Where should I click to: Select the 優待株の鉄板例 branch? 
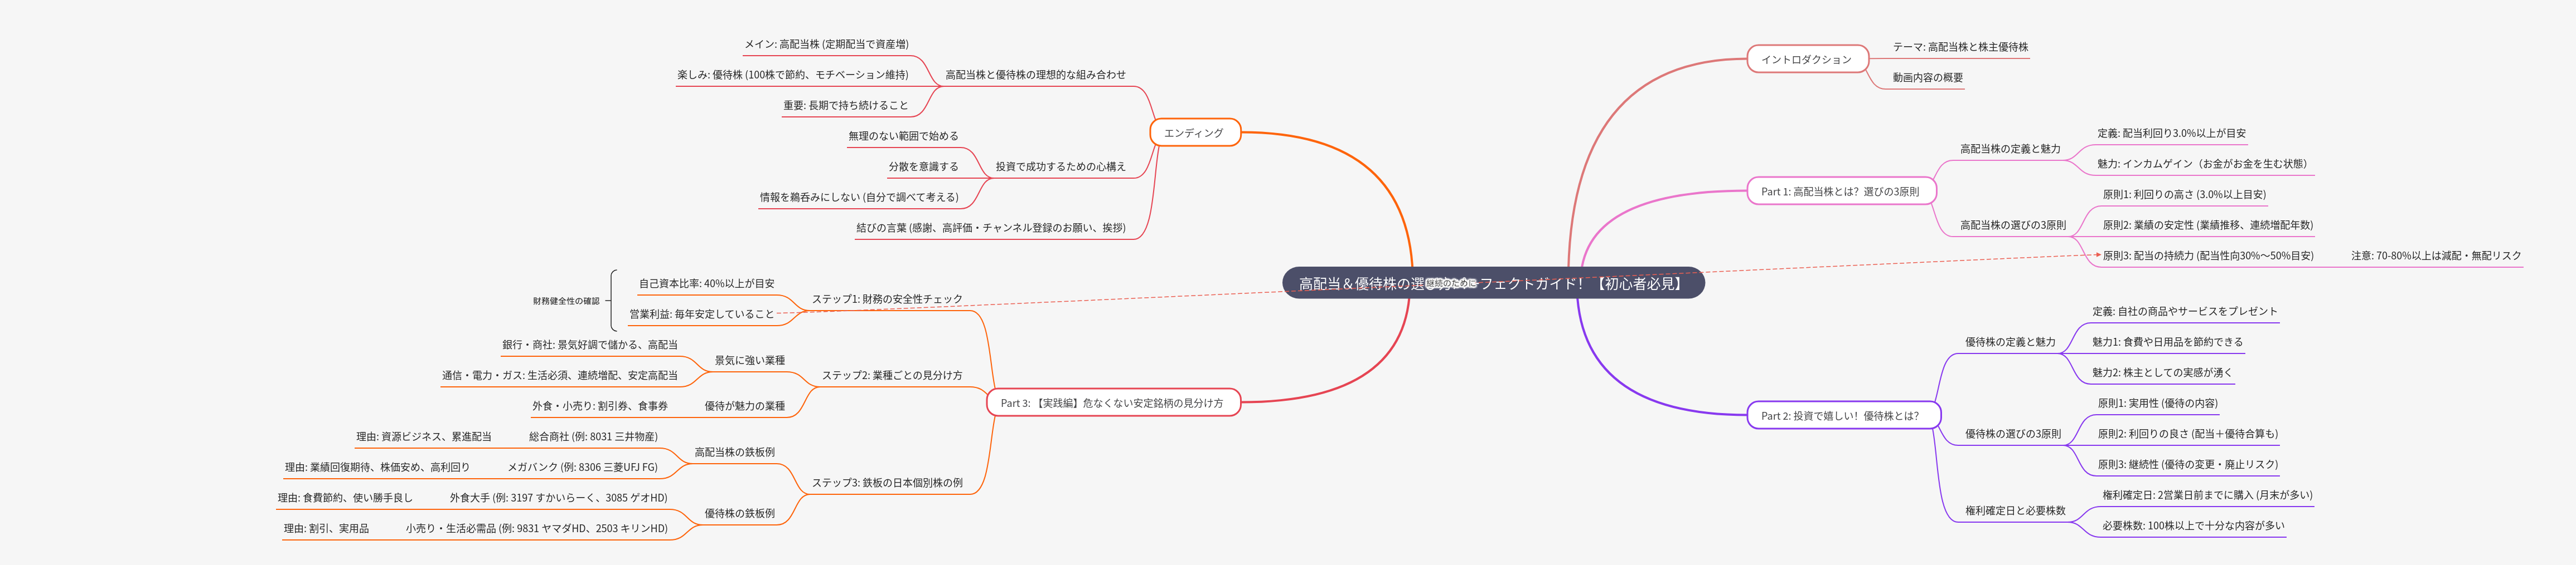click(739, 514)
